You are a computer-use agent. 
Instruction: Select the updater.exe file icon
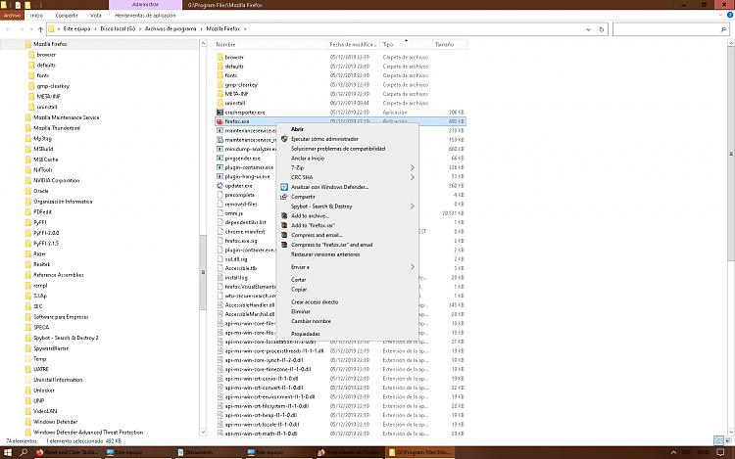(x=220, y=186)
